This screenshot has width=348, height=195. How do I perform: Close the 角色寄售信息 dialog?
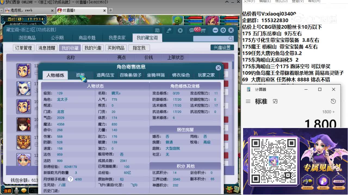[218, 68]
